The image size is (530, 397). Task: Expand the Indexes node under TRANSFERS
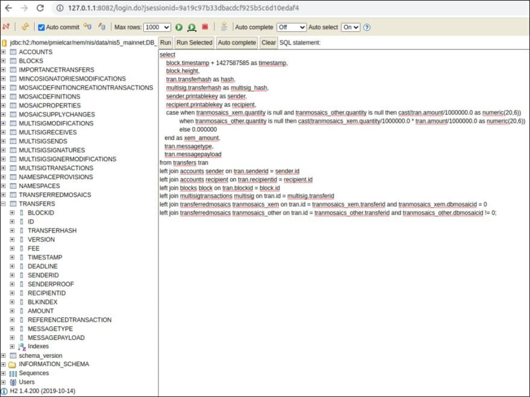(12, 346)
